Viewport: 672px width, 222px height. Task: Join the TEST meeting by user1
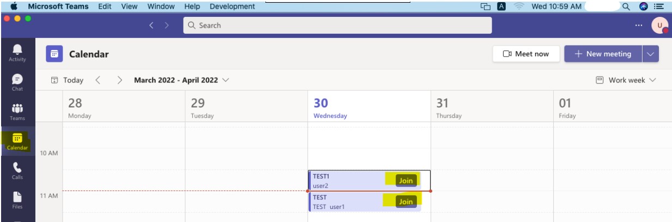tap(405, 201)
